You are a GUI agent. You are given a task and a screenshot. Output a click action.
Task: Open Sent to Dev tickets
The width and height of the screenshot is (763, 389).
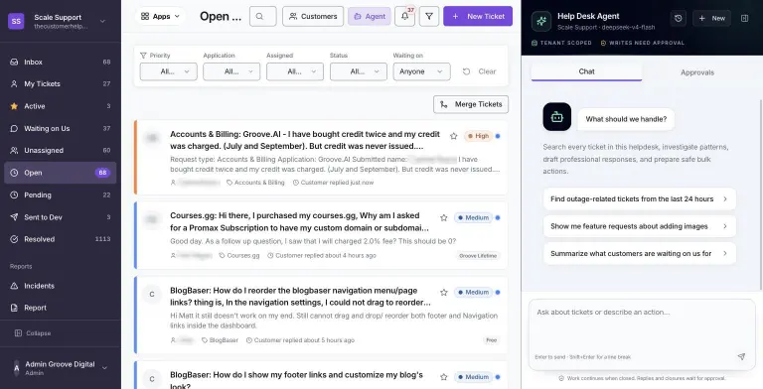pyautogui.click(x=61, y=217)
